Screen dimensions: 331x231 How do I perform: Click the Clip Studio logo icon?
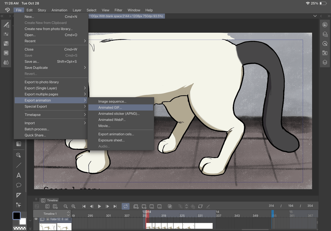click(7, 10)
